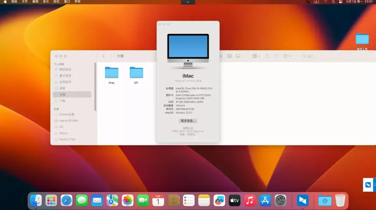376x210 pixels.
Task: Select Win10 LTSC volume in sidebar
Action: point(72,139)
